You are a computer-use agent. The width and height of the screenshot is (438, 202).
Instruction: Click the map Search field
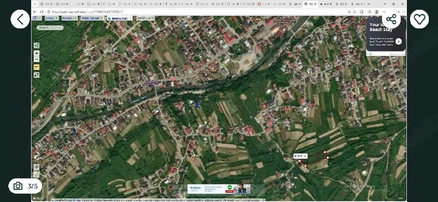click(x=50, y=28)
